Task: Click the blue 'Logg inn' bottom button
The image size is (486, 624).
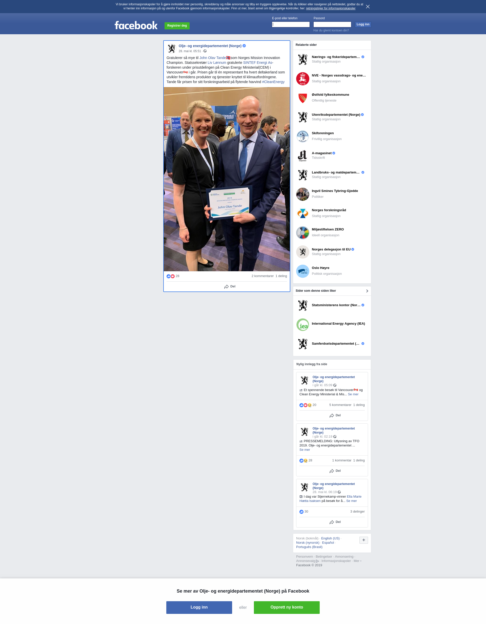Action: click(199, 607)
